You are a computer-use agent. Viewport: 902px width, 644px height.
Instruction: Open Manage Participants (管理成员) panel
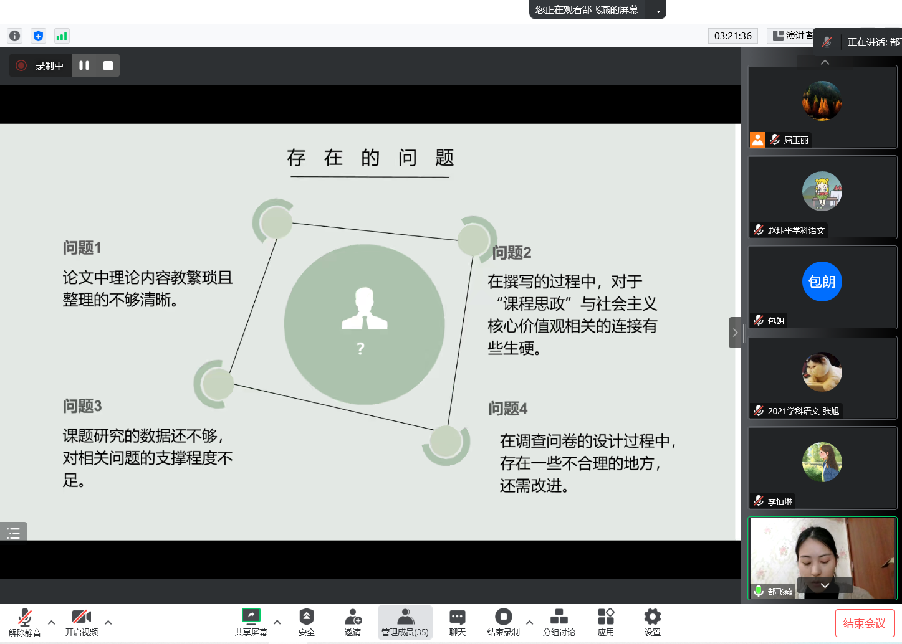point(405,622)
